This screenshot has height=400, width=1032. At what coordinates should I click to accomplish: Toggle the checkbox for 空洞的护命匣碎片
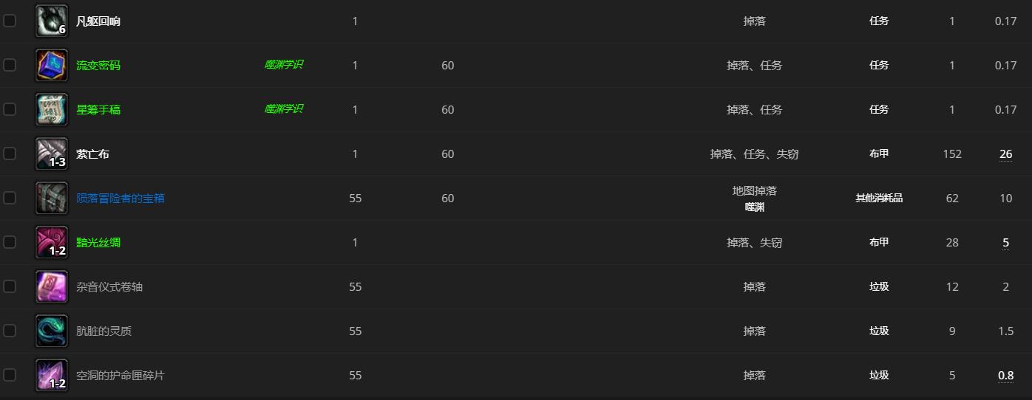coord(10,375)
